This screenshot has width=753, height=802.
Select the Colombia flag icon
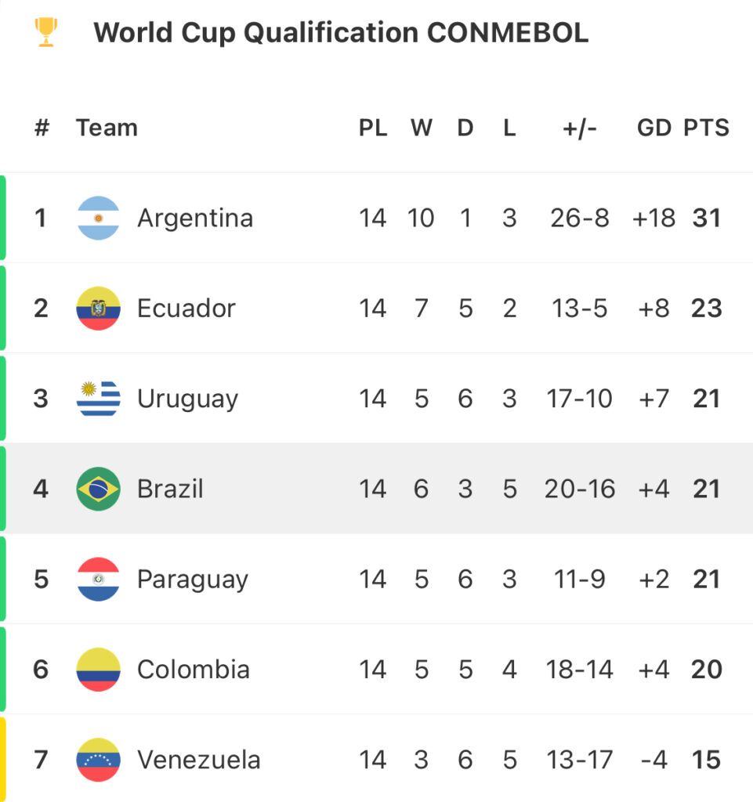[98, 670]
